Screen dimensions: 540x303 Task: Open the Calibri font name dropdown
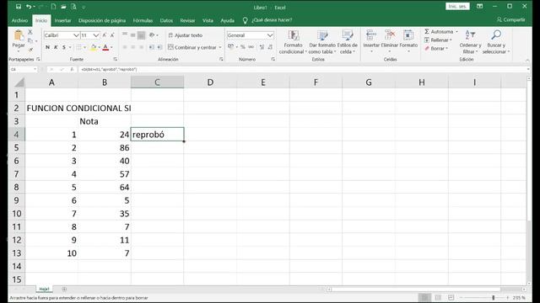[x=76, y=35]
